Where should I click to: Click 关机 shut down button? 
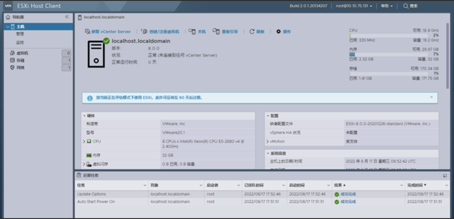click(197, 31)
